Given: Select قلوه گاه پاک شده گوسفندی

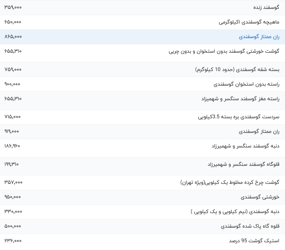Looking at the screenshot, I should 250,226.
